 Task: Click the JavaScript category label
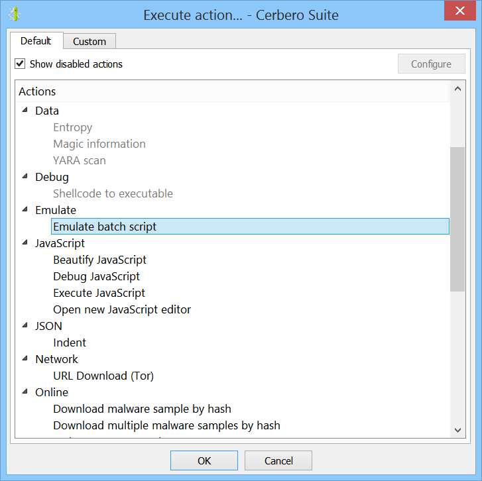pyautogui.click(x=60, y=244)
